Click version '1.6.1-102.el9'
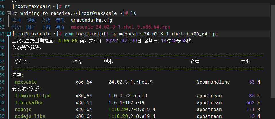The width and height of the screenshot is (275, 119). (126, 102)
